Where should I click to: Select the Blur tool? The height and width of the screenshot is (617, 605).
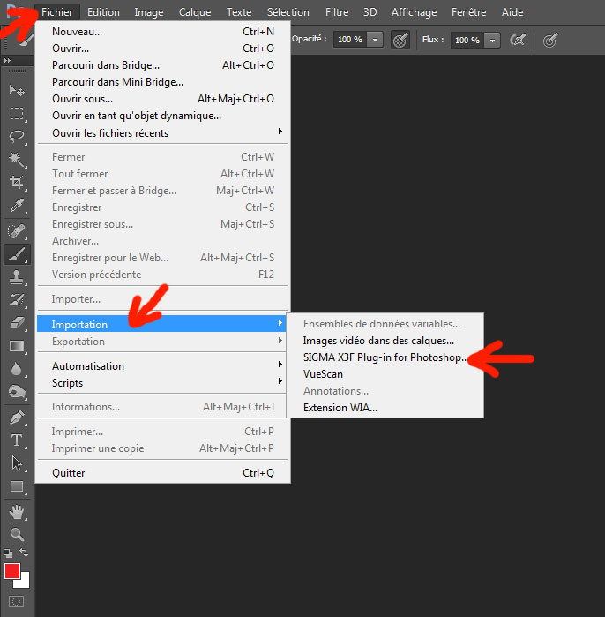(x=17, y=369)
